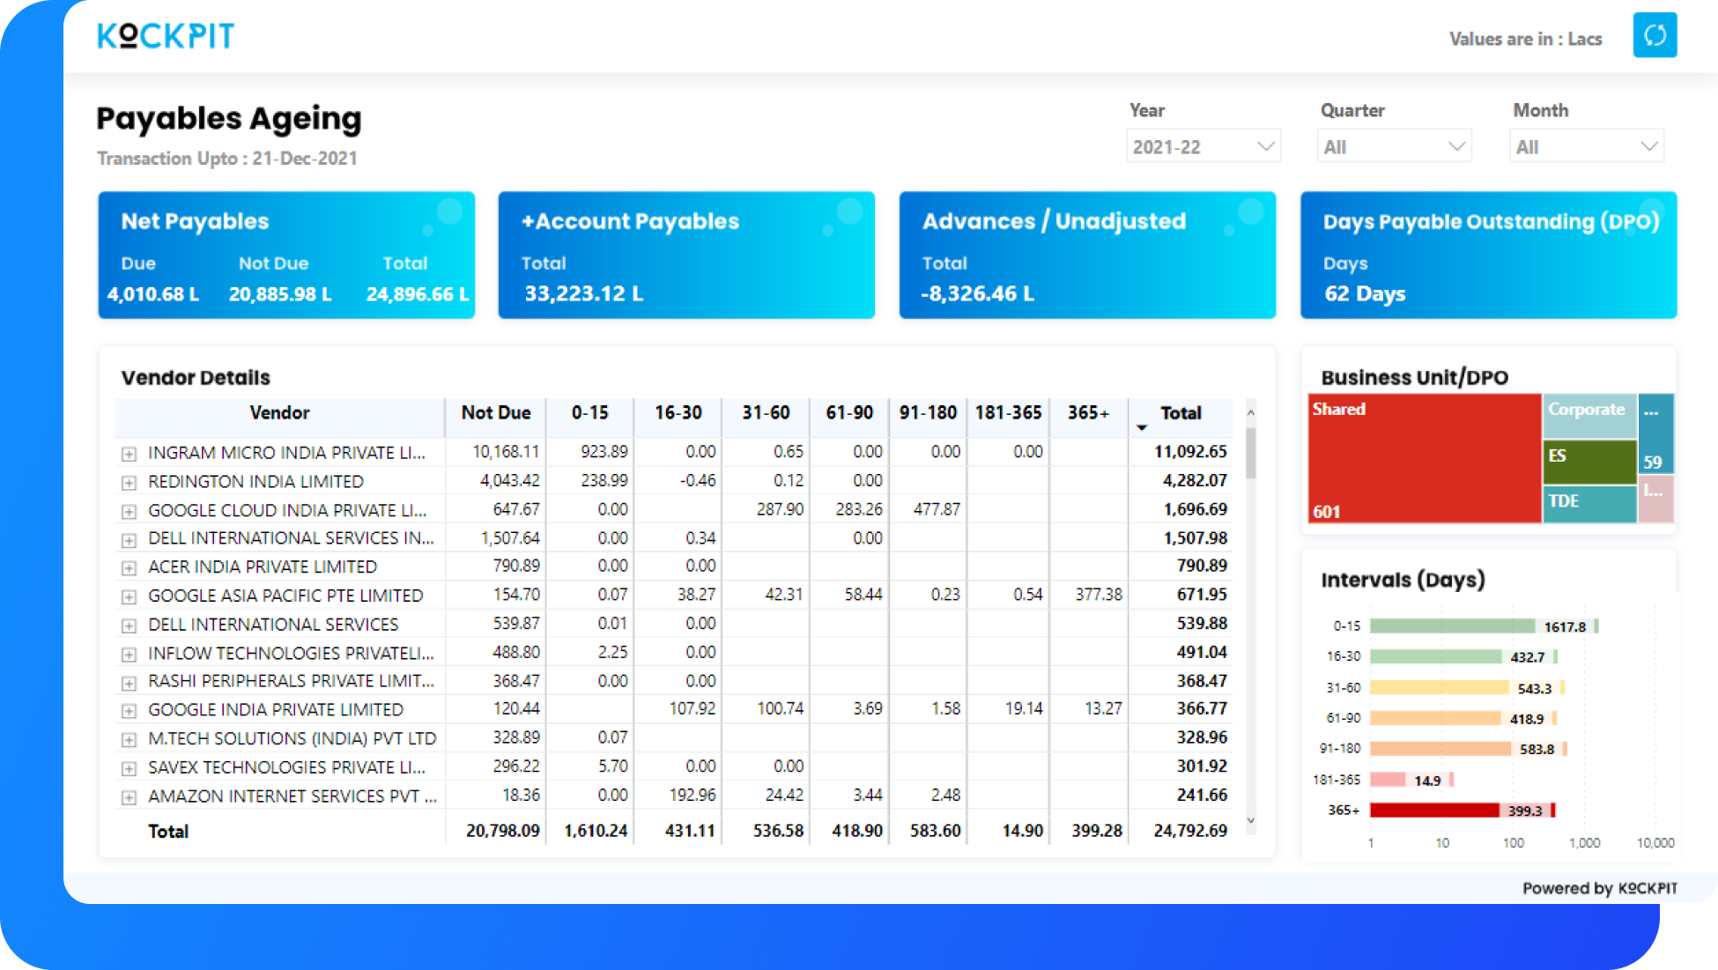The image size is (1718, 970).
Task: Sort by Not Due column header
Action: click(x=496, y=413)
